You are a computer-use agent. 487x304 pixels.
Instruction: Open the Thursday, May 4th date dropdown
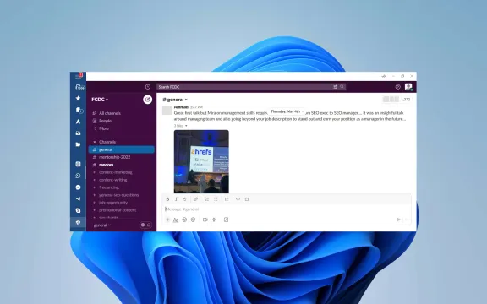[287, 111]
